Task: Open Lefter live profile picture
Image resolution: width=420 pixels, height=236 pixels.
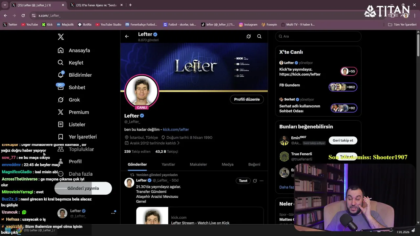Action: point(142,91)
